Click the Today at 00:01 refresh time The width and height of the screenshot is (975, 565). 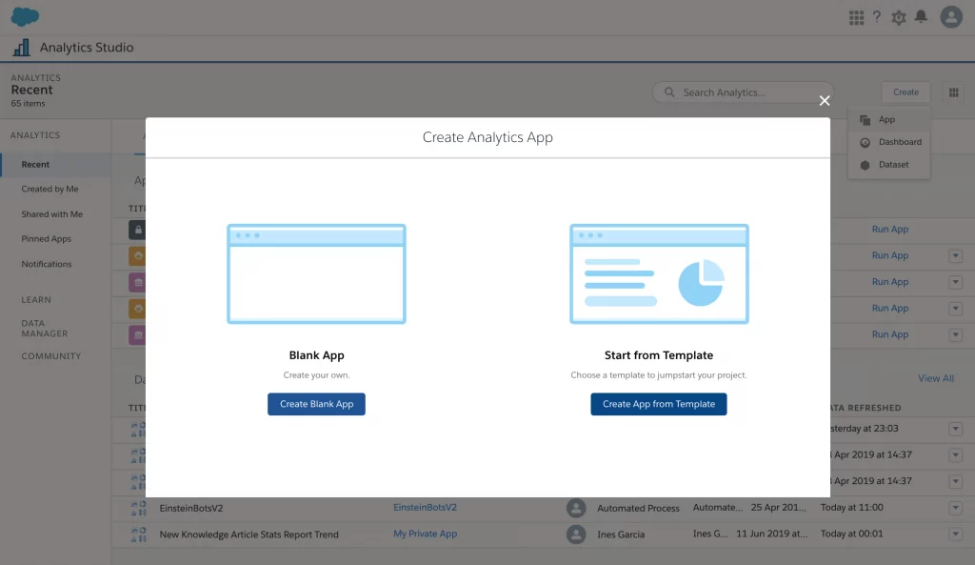tap(851, 534)
